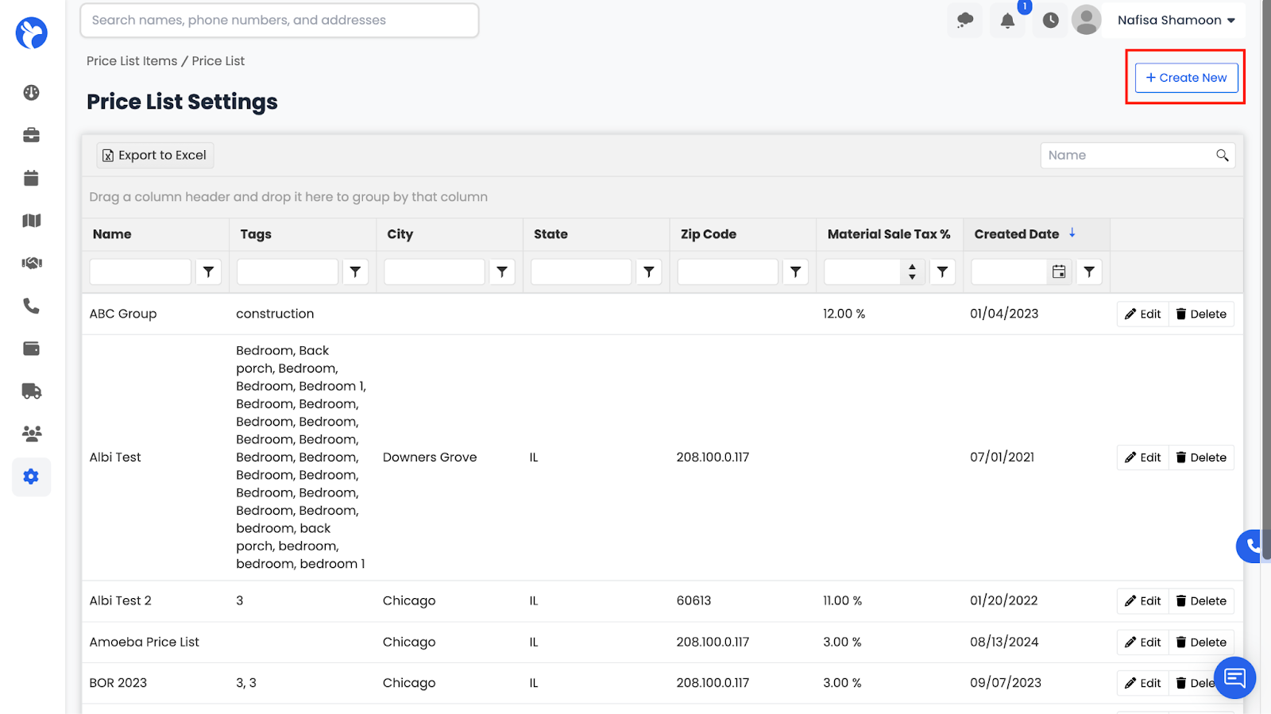The image size is (1271, 714).
Task: Open the map icon in sidebar
Action: pos(31,221)
